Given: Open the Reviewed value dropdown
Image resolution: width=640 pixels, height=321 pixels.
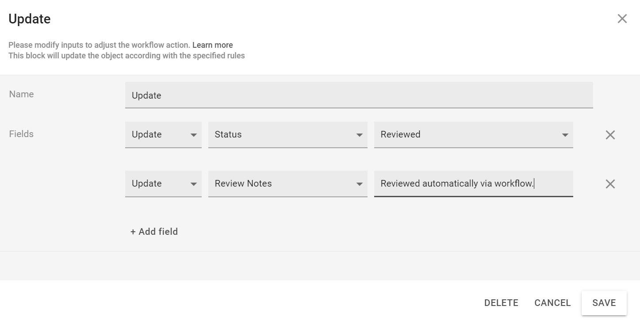Looking at the screenshot, I should point(473,135).
